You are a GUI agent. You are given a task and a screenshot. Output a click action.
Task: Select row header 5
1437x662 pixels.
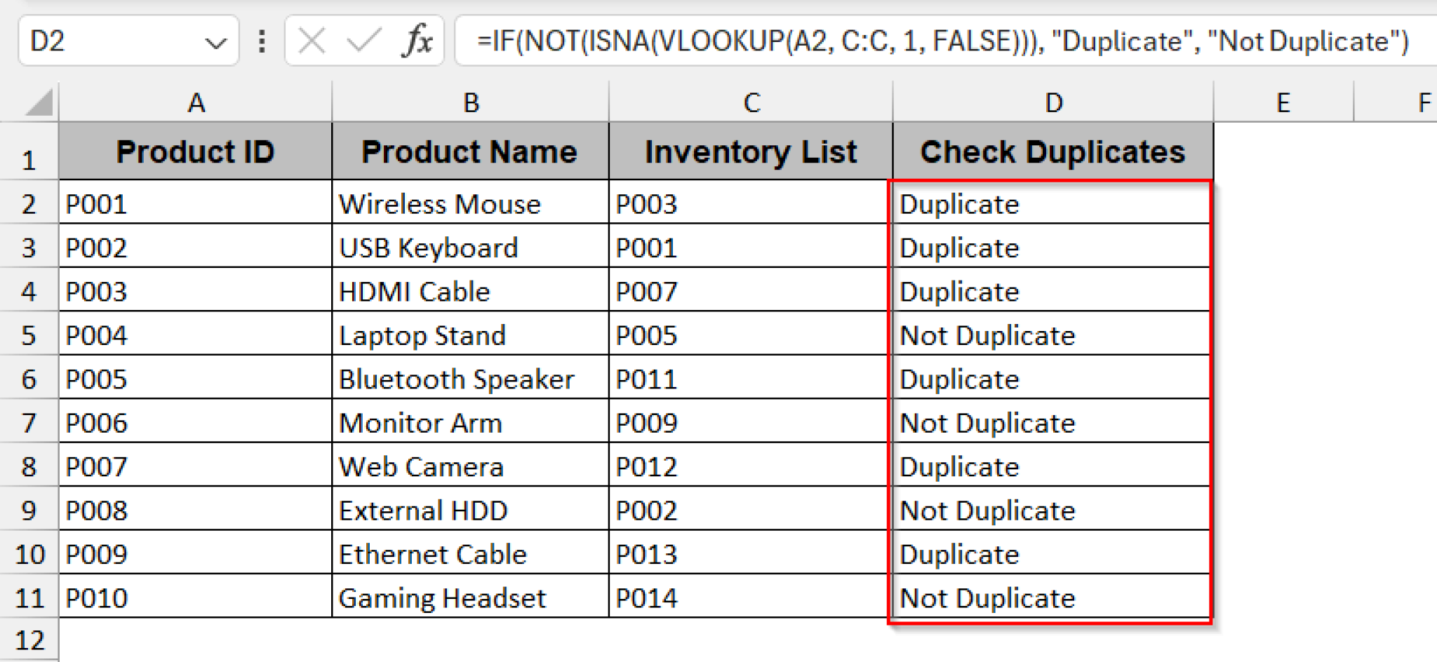(29, 335)
